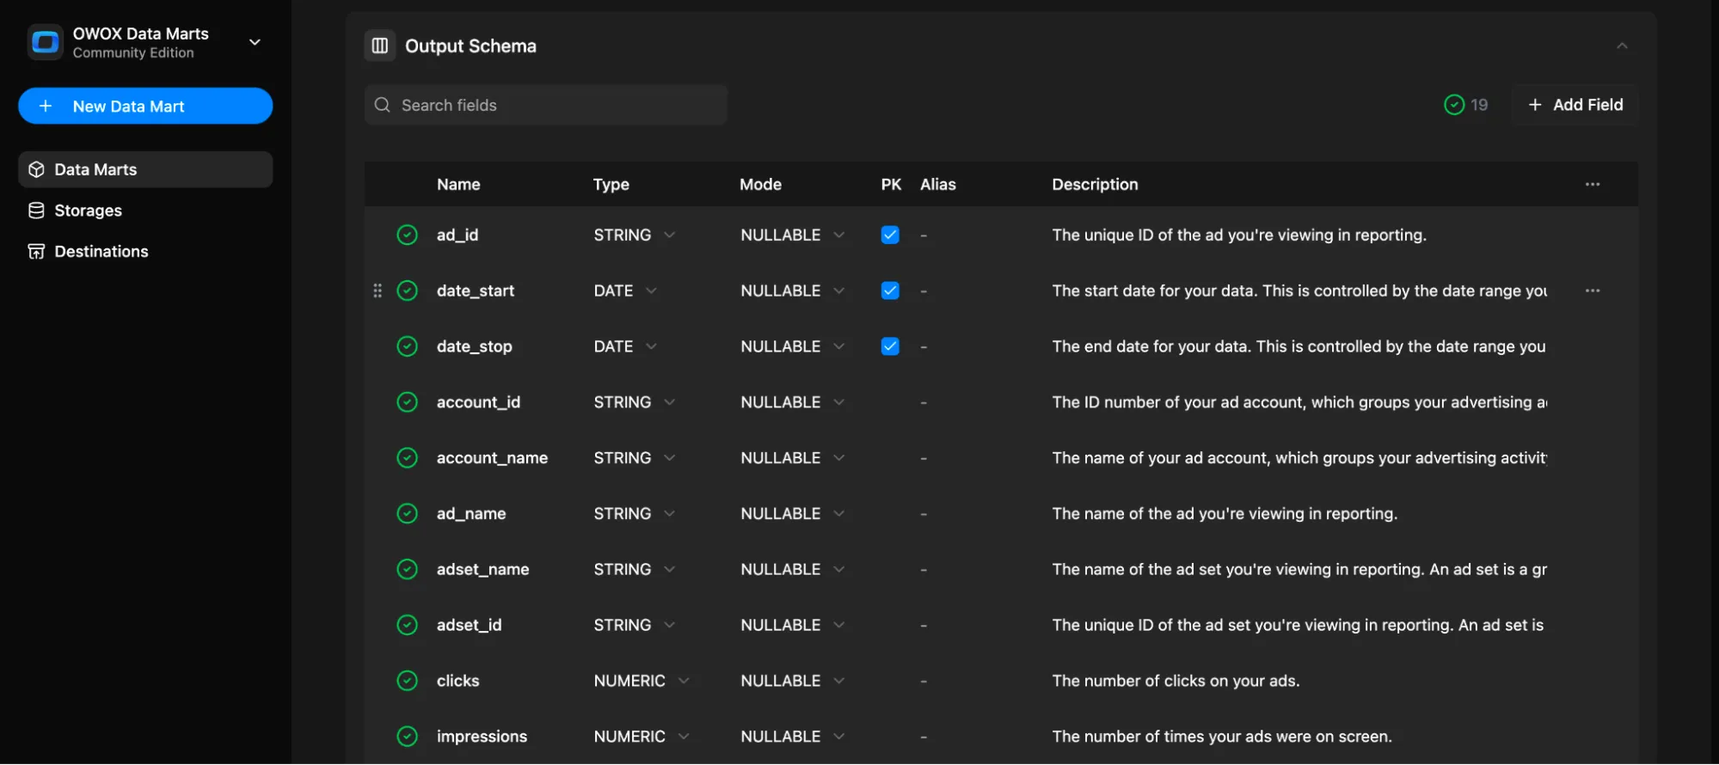Open the Type dropdown for ad_name

(635, 513)
